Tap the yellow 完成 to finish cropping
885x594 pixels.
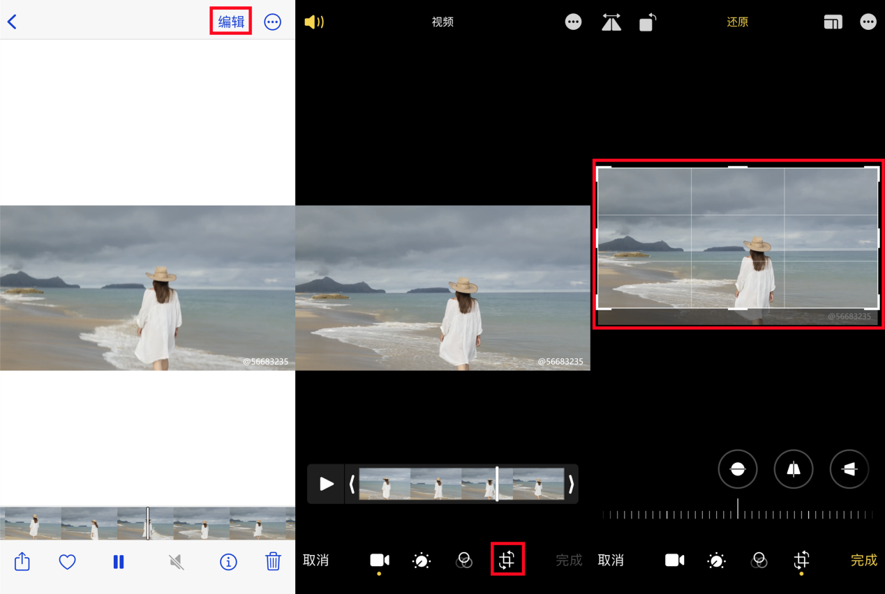tap(864, 561)
